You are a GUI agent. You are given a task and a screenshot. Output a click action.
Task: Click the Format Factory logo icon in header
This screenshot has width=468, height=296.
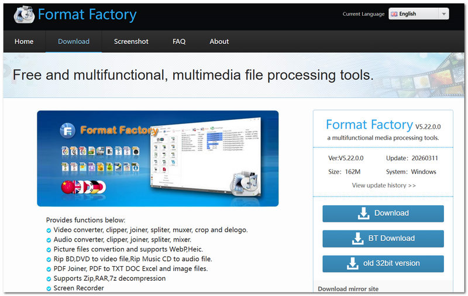[x=24, y=14]
